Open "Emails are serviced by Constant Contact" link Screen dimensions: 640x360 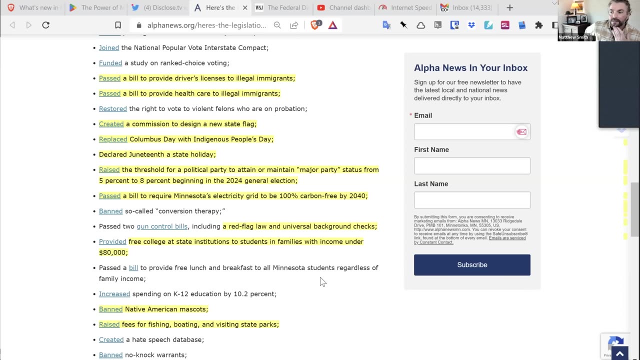470,240
